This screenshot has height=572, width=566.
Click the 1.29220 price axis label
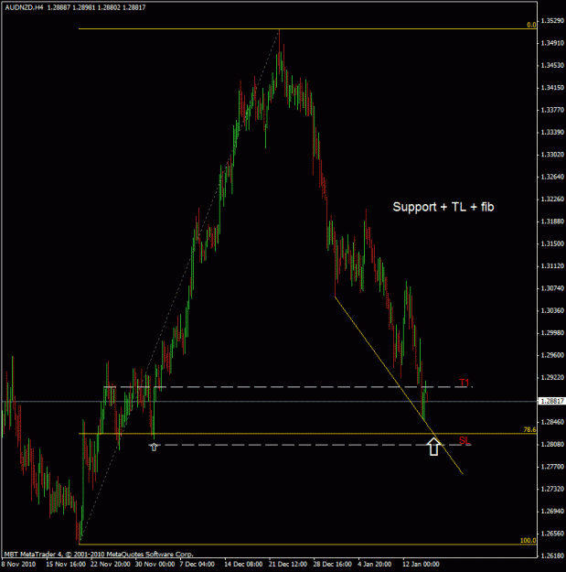pos(552,377)
